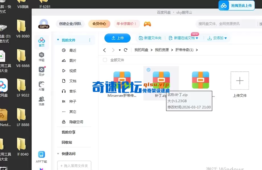This screenshot has width=262, height=170.
Task: Open 会员中心 membership center
Action: point(99,24)
